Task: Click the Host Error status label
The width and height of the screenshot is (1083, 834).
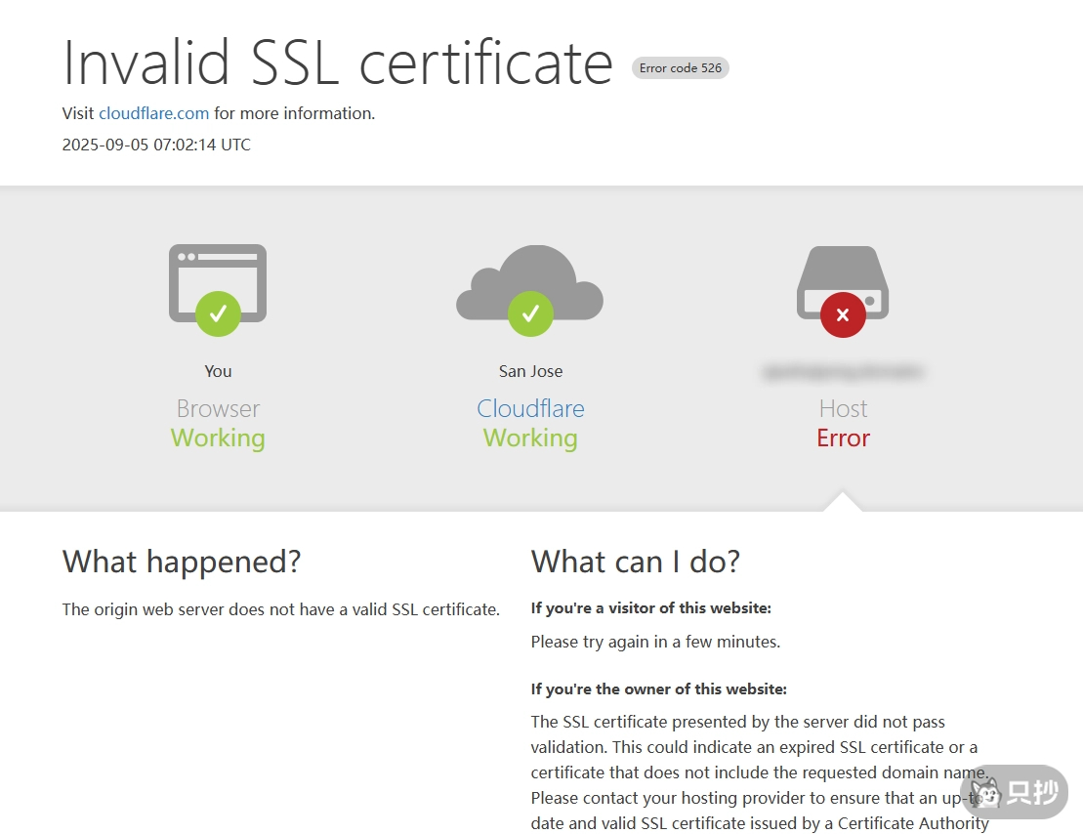Action: tap(842, 438)
